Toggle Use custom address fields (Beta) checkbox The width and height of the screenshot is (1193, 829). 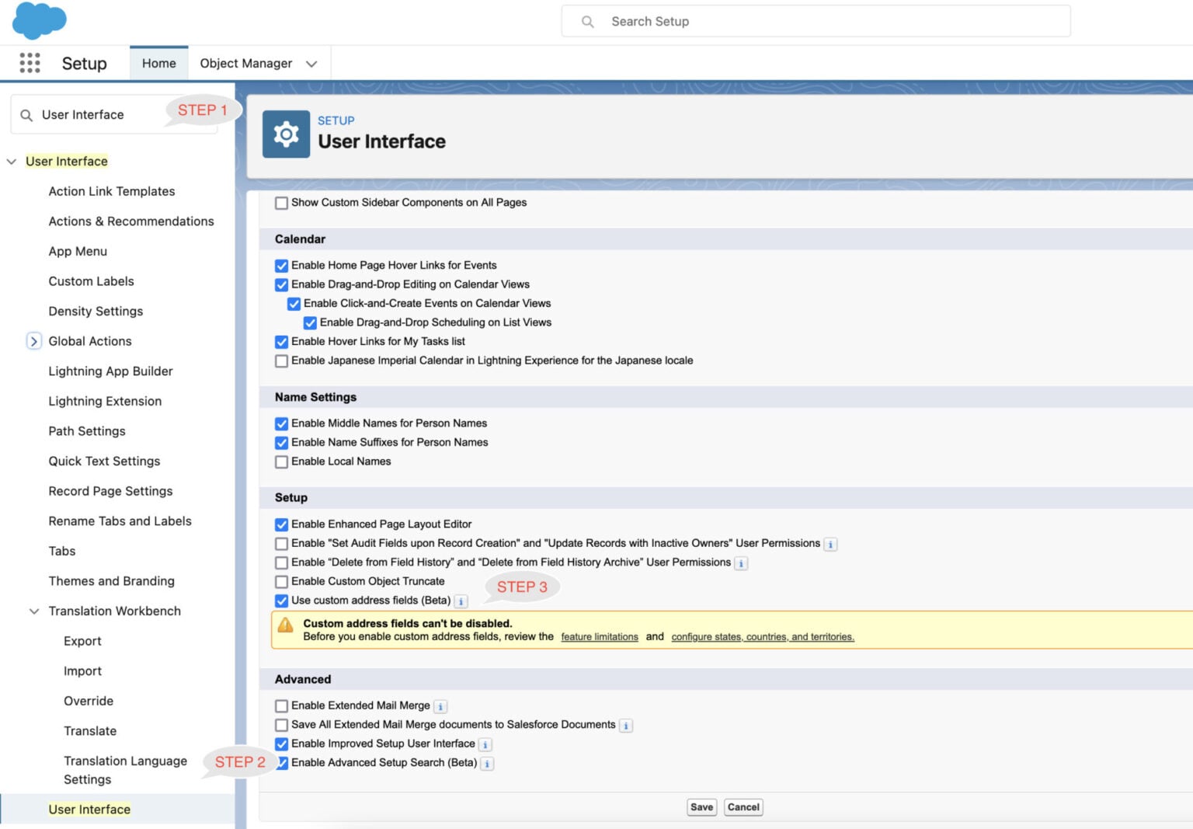click(281, 601)
